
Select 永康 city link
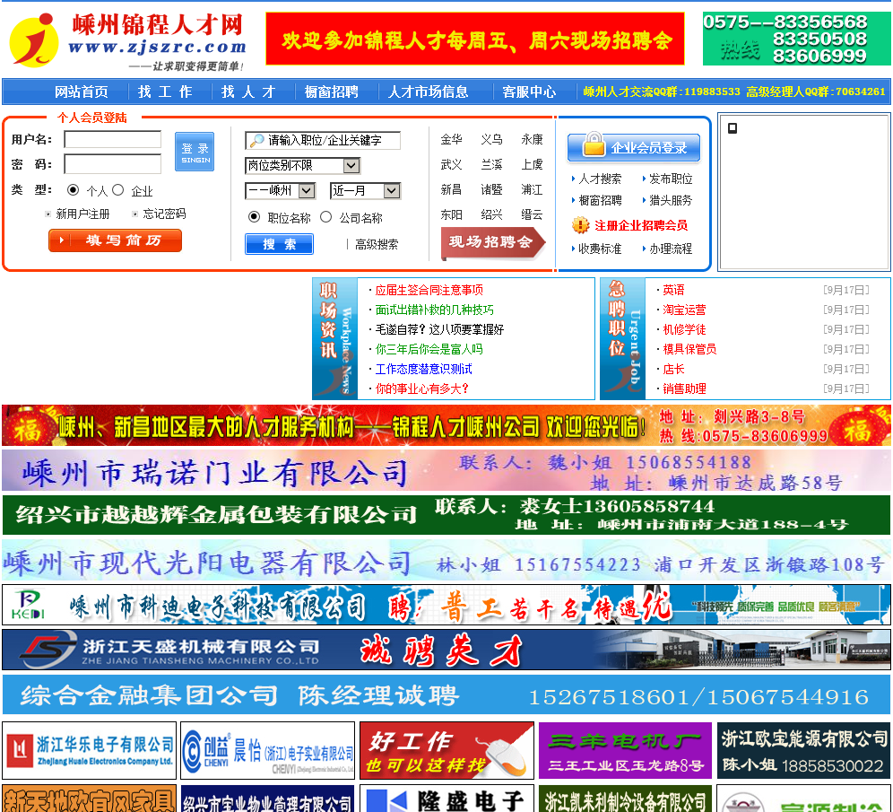(x=532, y=139)
